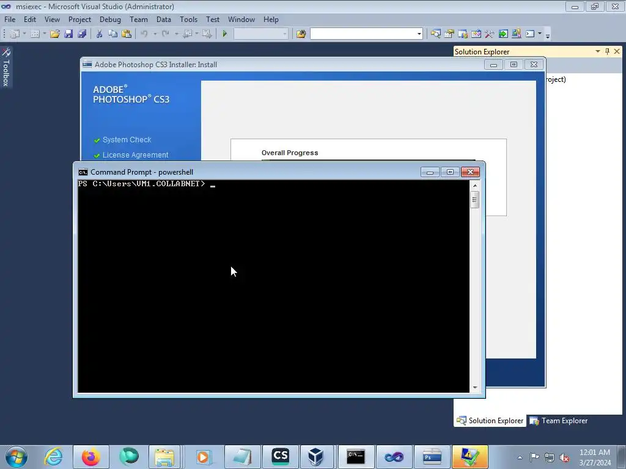Open toolbar options overflow arrow

(548, 35)
